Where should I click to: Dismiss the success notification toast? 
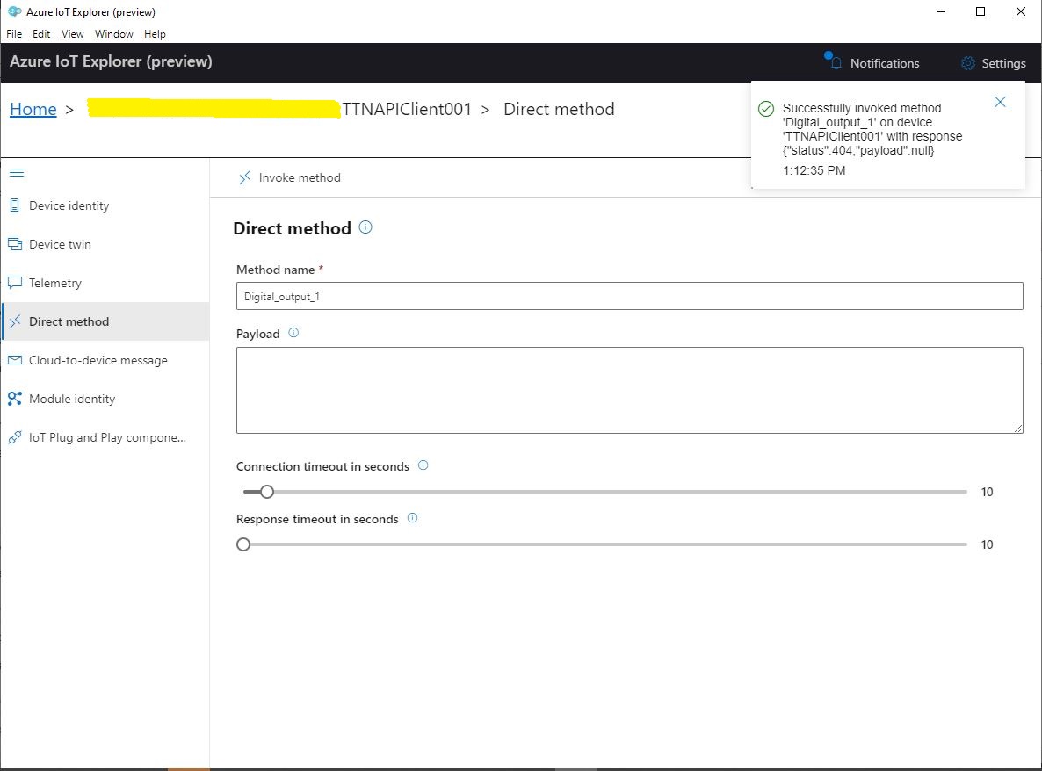[x=1000, y=102]
